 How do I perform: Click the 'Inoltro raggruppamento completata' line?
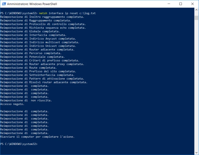click(42, 17)
